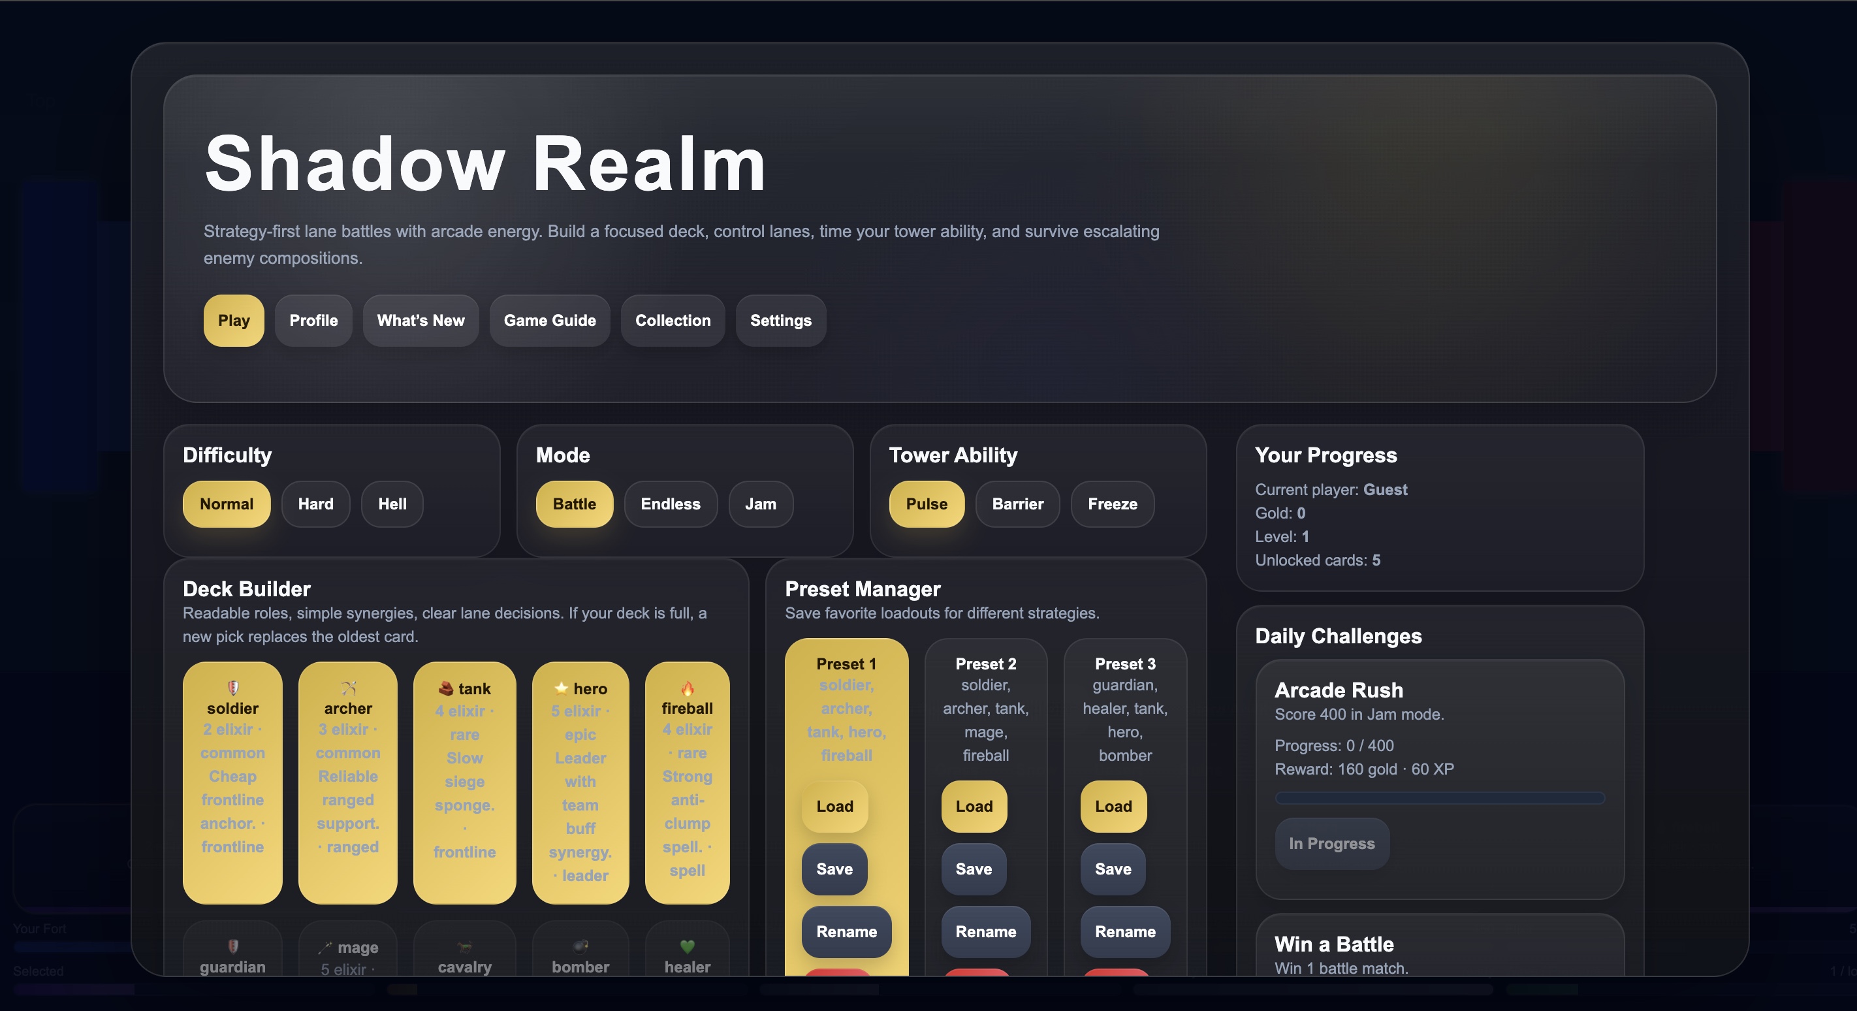Rename Preset 3

click(x=1124, y=932)
